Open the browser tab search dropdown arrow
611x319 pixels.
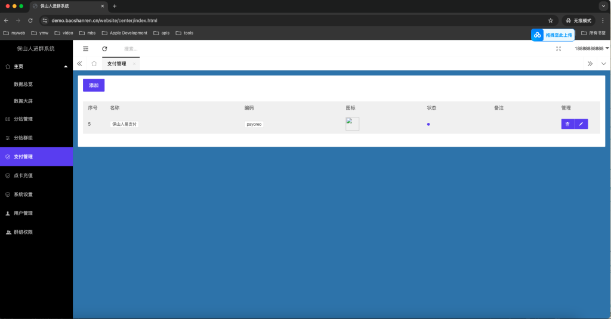pos(604,6)
